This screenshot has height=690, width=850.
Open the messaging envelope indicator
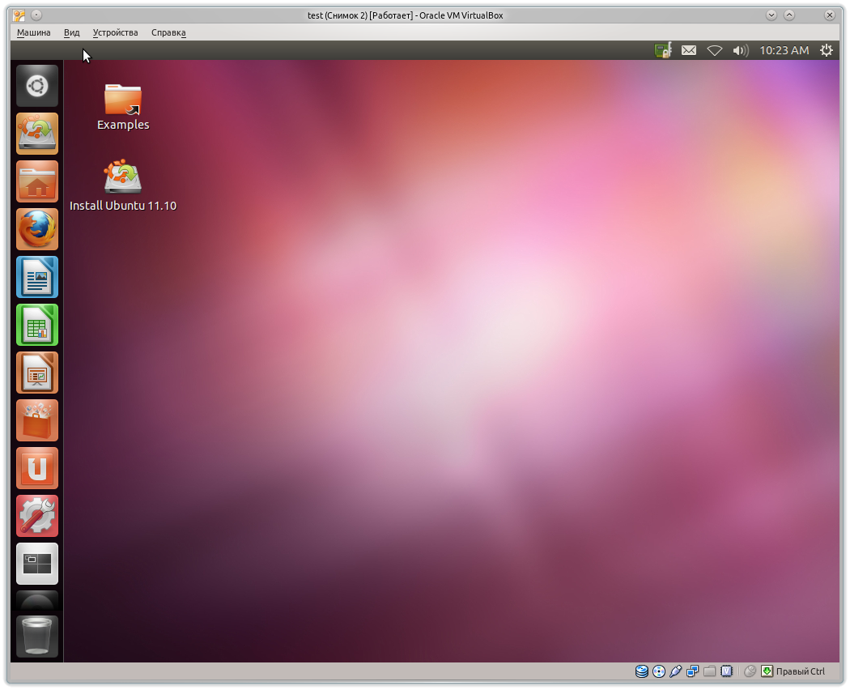689,50
